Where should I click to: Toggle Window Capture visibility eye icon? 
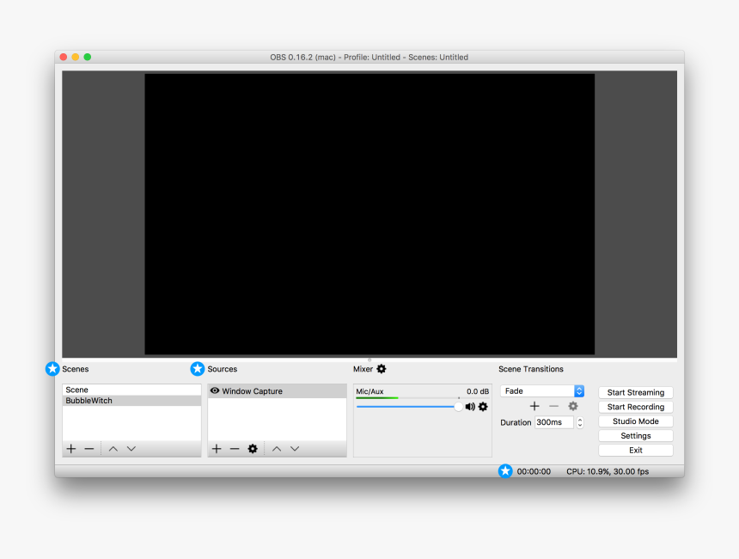215,390
